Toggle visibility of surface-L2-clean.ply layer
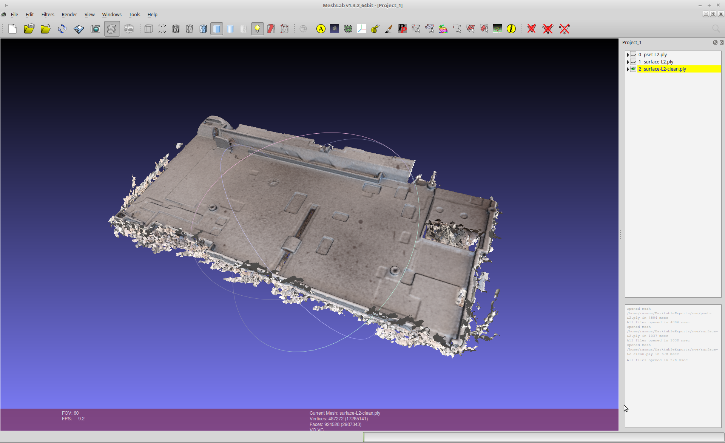Viewport: 725px width, 443px height. coord(633,69)
